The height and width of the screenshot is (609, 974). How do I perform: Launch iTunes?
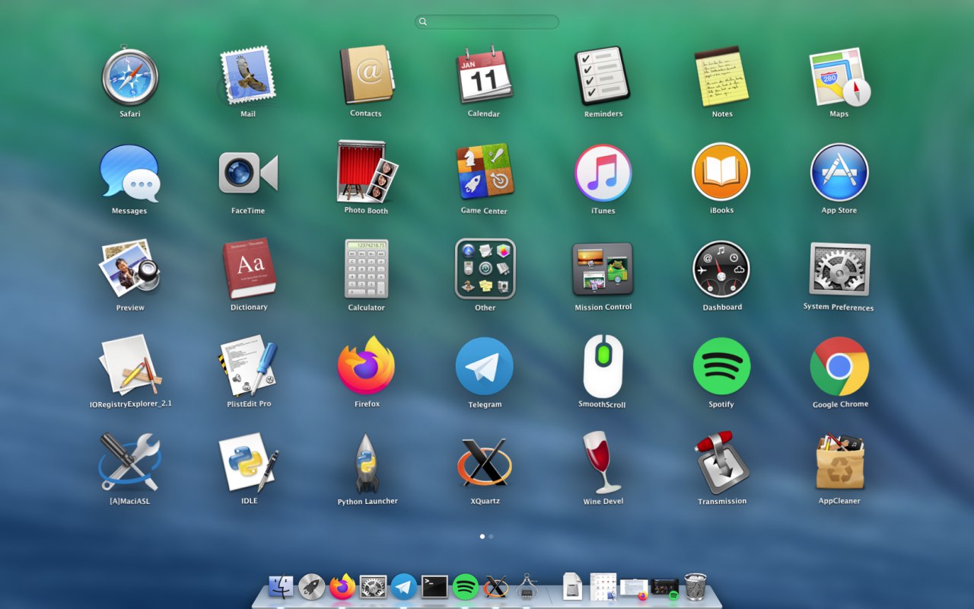tap(603, 173)
